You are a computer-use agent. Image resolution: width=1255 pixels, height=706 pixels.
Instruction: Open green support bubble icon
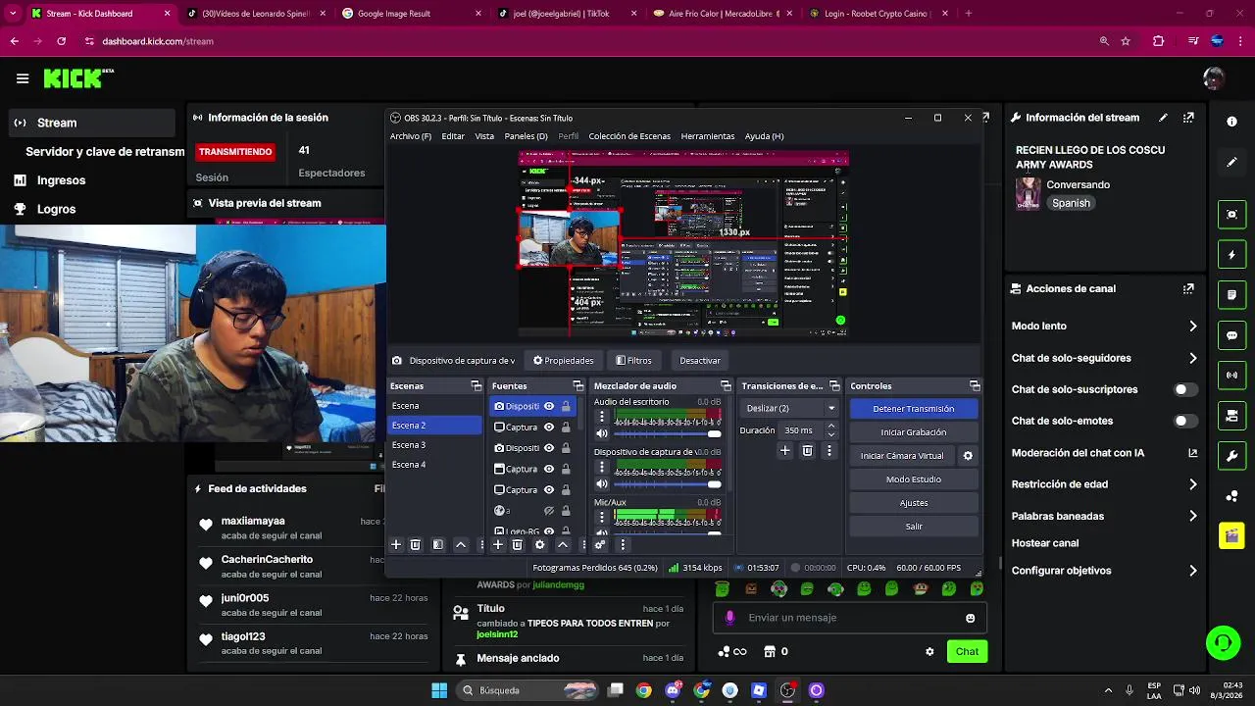point(1223,643)
